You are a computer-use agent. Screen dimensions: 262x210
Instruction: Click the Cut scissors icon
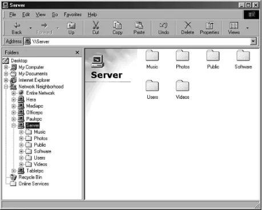point(96,25)
